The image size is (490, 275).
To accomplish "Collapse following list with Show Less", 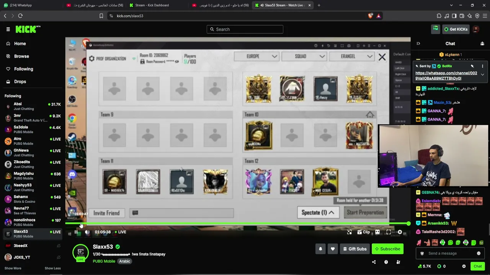I will (52, 268).
